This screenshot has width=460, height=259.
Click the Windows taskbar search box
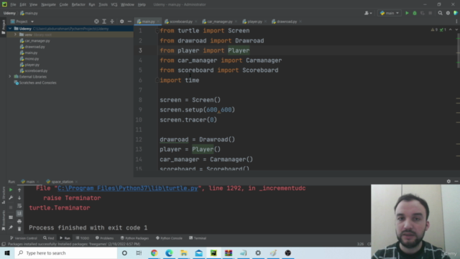pos(66,253)
